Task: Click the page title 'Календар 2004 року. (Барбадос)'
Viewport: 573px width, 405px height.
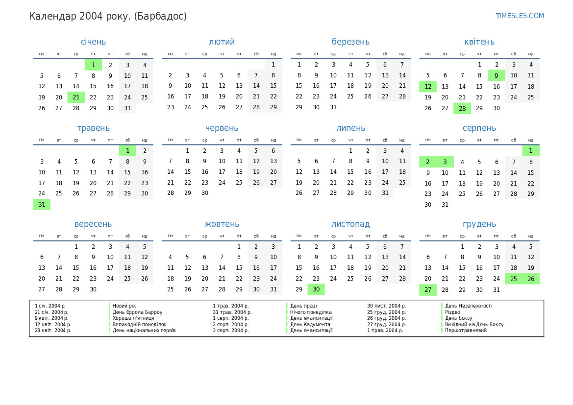Action: 108,17
